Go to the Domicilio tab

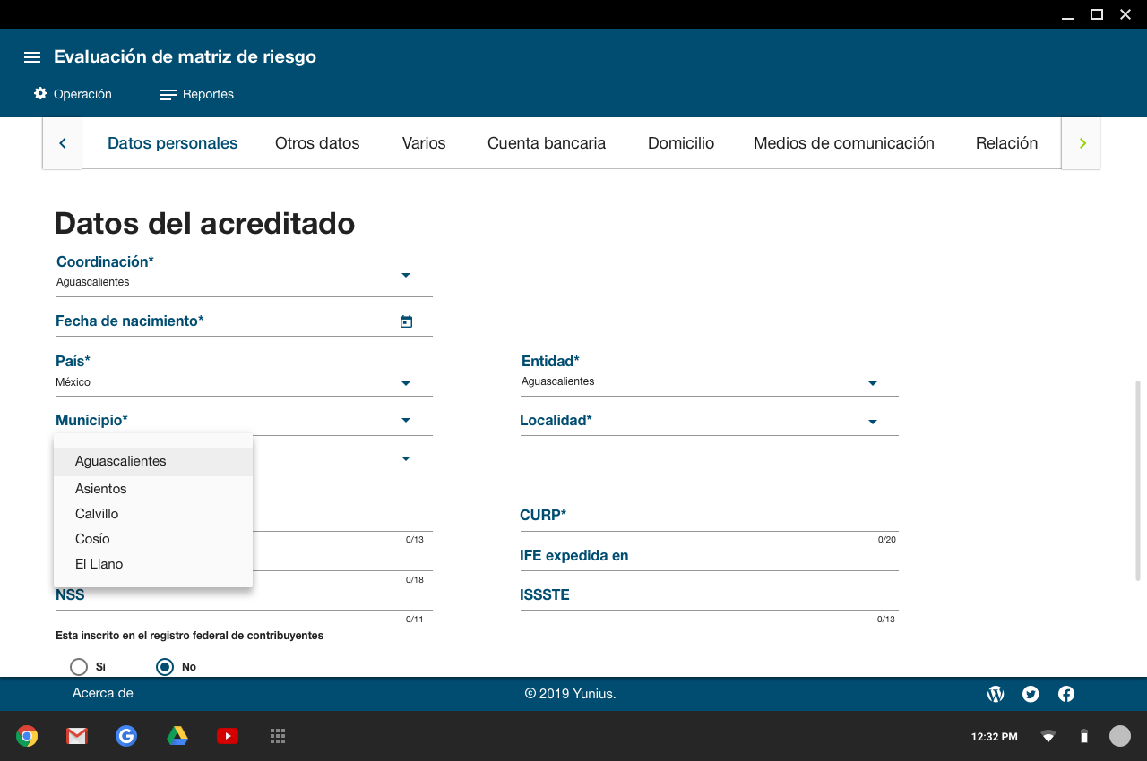pyautogui.click(x=680, y=143)
